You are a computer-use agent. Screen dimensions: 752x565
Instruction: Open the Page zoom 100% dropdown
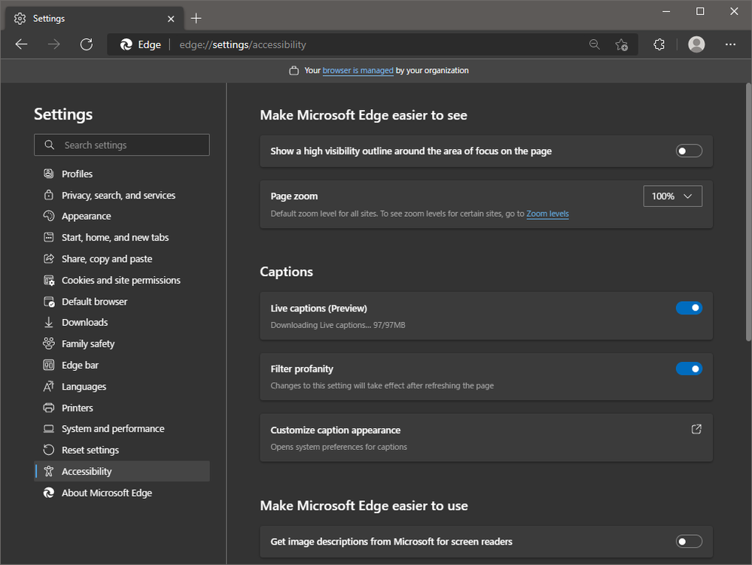tap(672, 196)
